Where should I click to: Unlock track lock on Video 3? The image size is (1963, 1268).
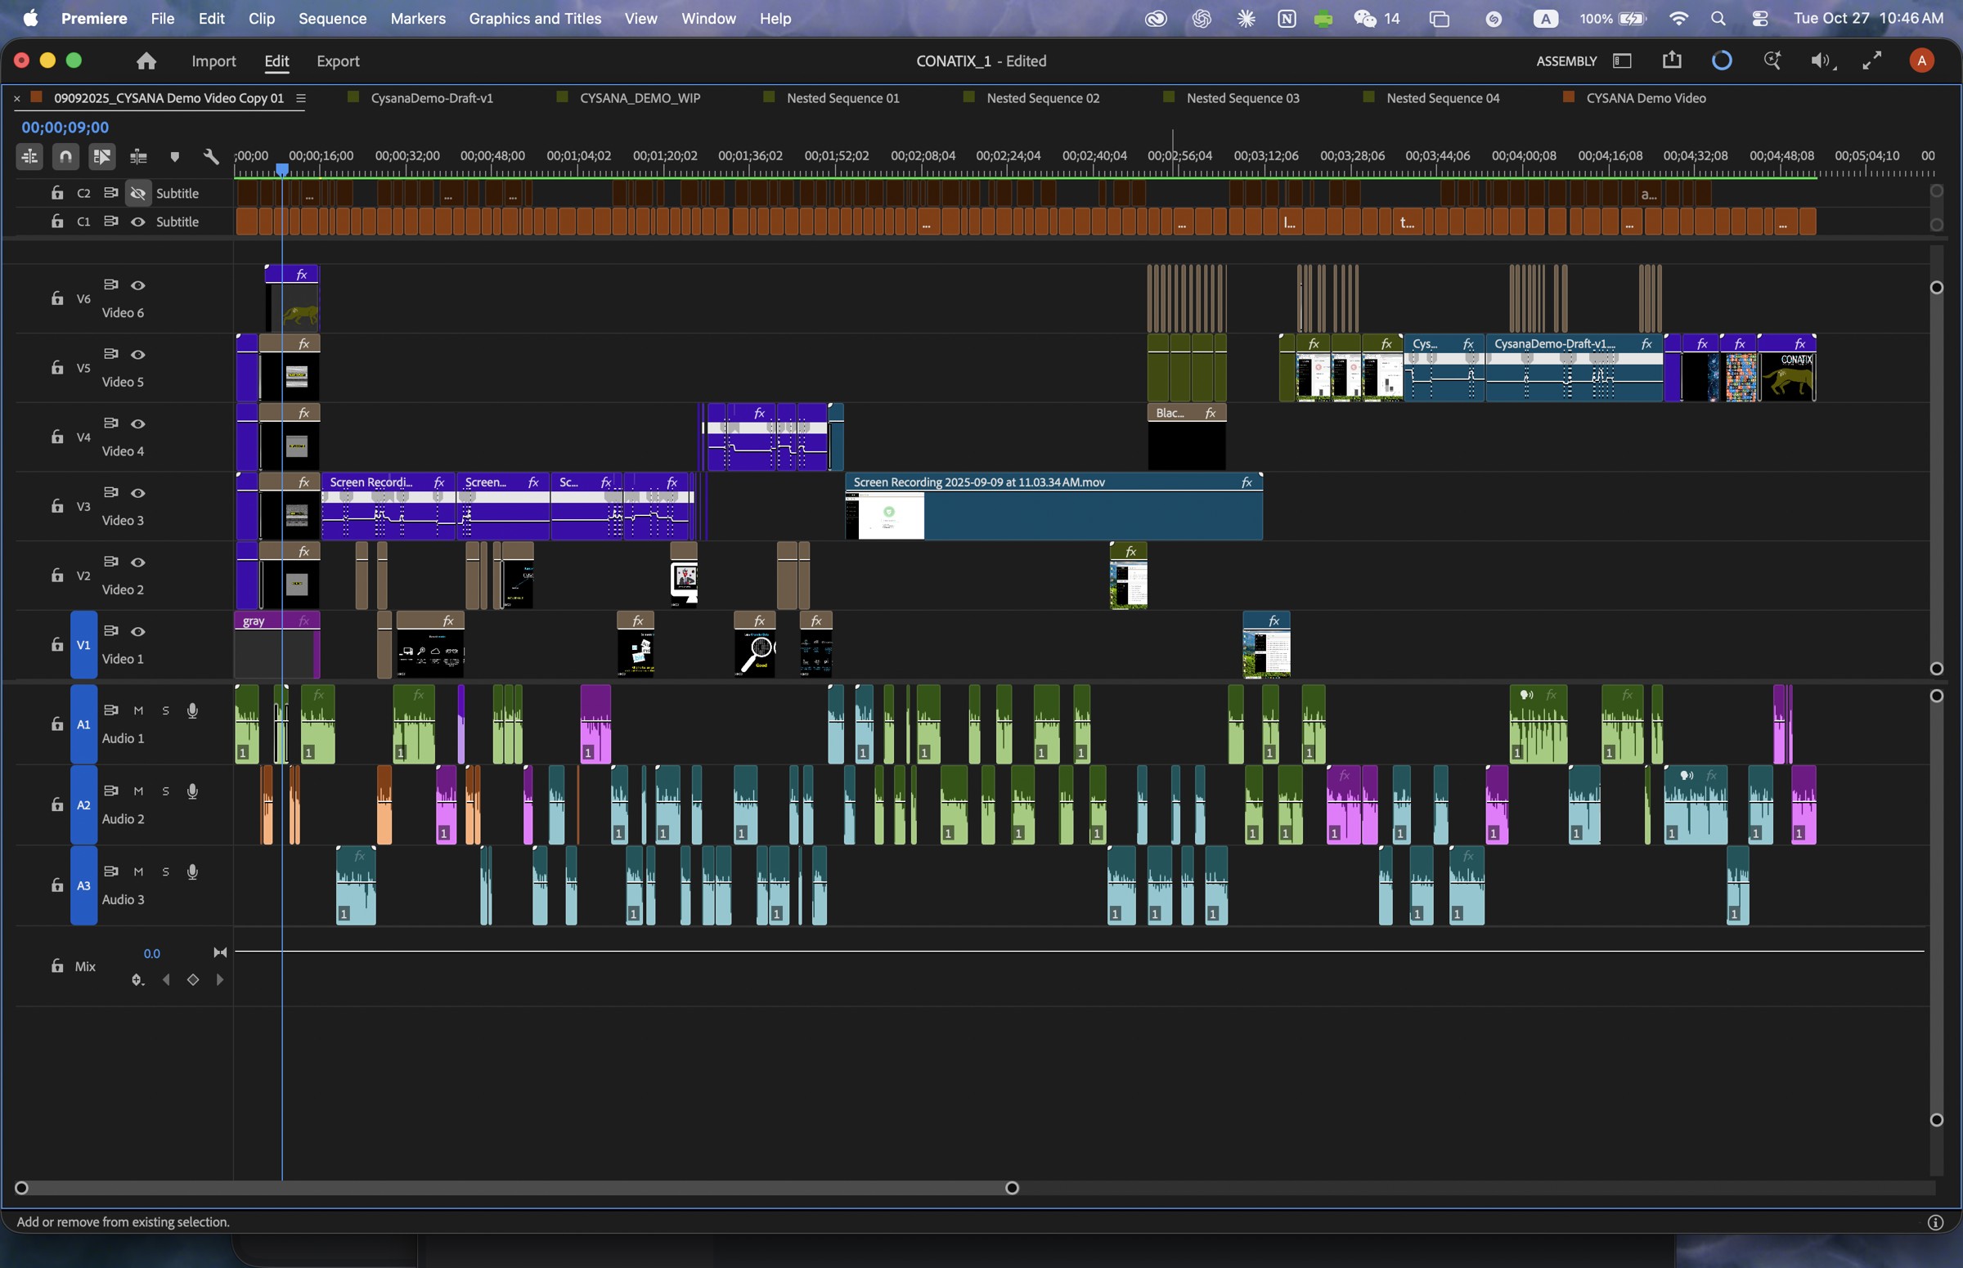point(56,505)
